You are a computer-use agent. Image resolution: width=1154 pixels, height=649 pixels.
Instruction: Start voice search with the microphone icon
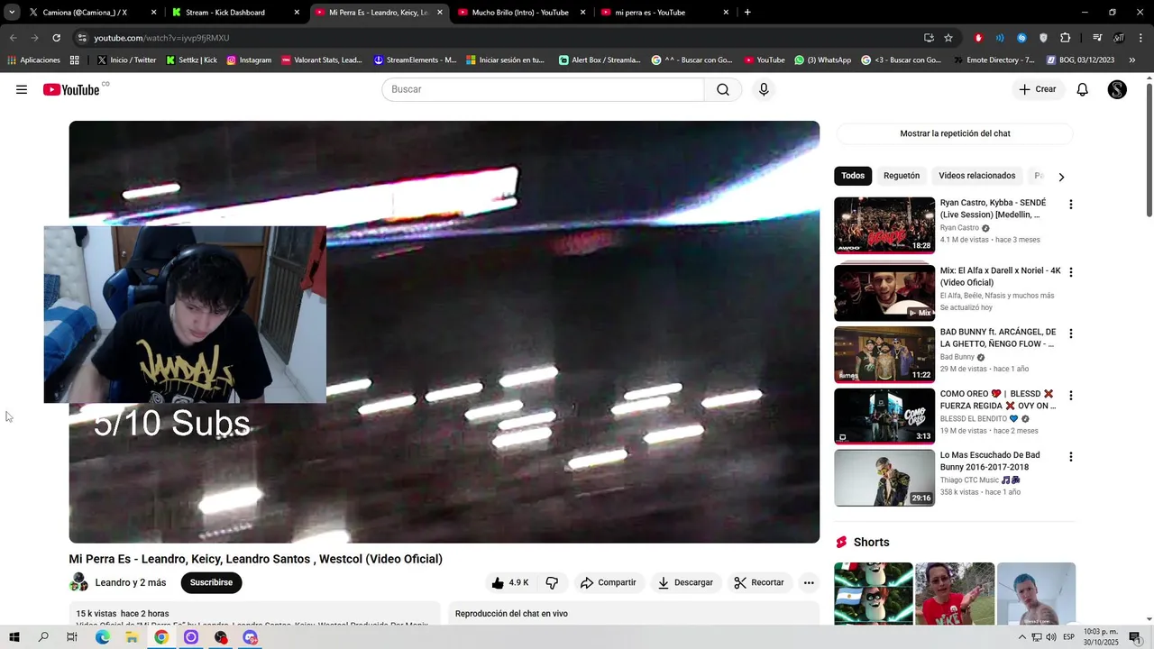click(764, 89)
